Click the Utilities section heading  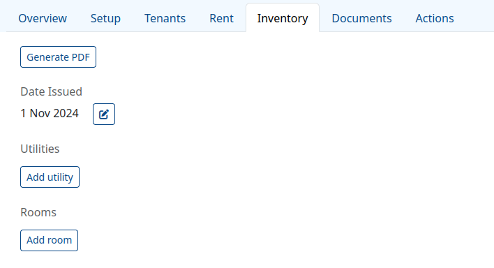(x=40, y=149)
